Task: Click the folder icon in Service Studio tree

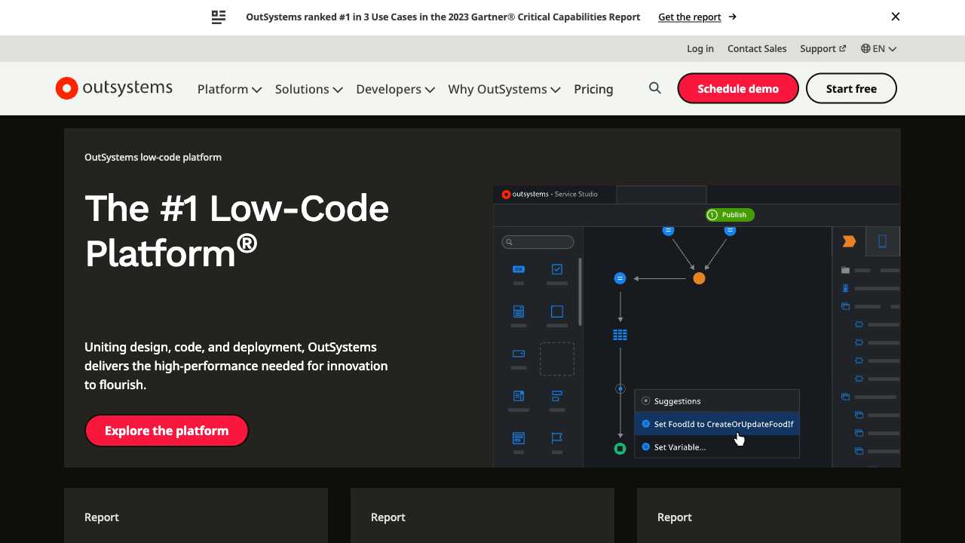Action: coord(845,270)
